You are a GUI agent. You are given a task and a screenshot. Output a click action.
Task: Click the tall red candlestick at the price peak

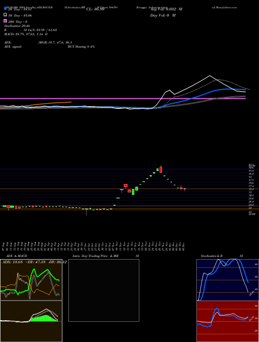point(161,169)
